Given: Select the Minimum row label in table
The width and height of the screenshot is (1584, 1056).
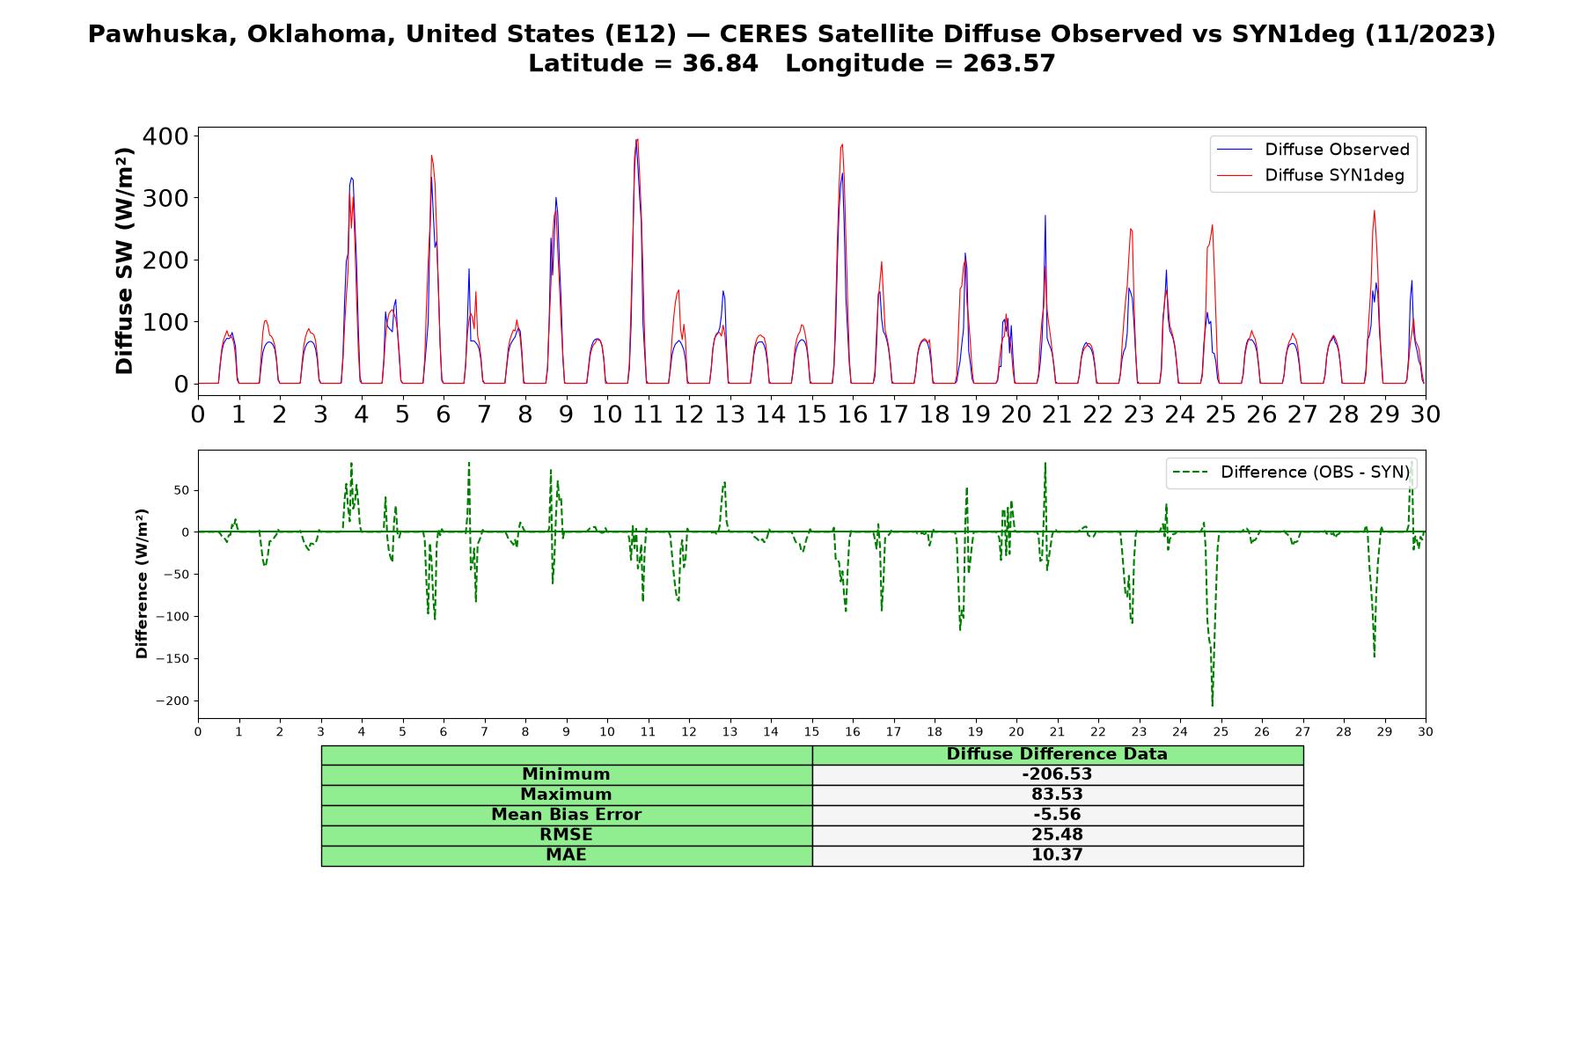Looking at the screenshot, I should [x=566, y=774].
